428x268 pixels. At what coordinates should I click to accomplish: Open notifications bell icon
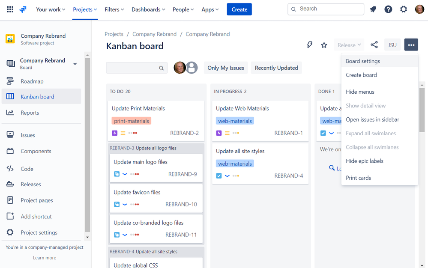coord(373,9)
